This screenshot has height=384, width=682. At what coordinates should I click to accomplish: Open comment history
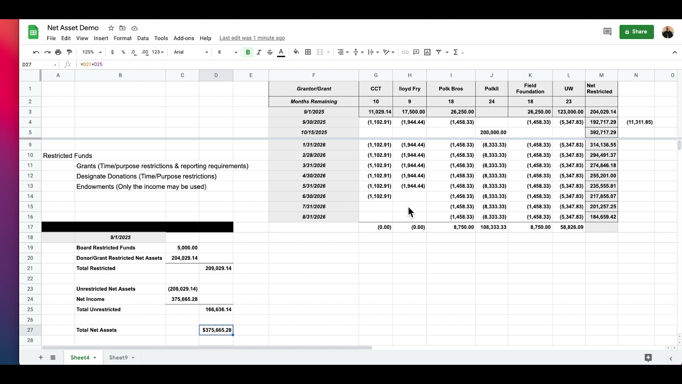click(607, 31)
